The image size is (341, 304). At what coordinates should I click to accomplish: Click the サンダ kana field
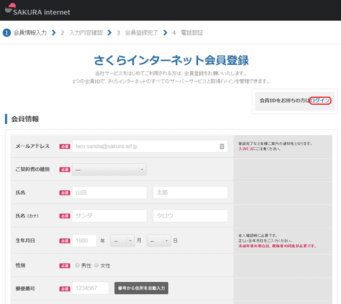point(109,216)
